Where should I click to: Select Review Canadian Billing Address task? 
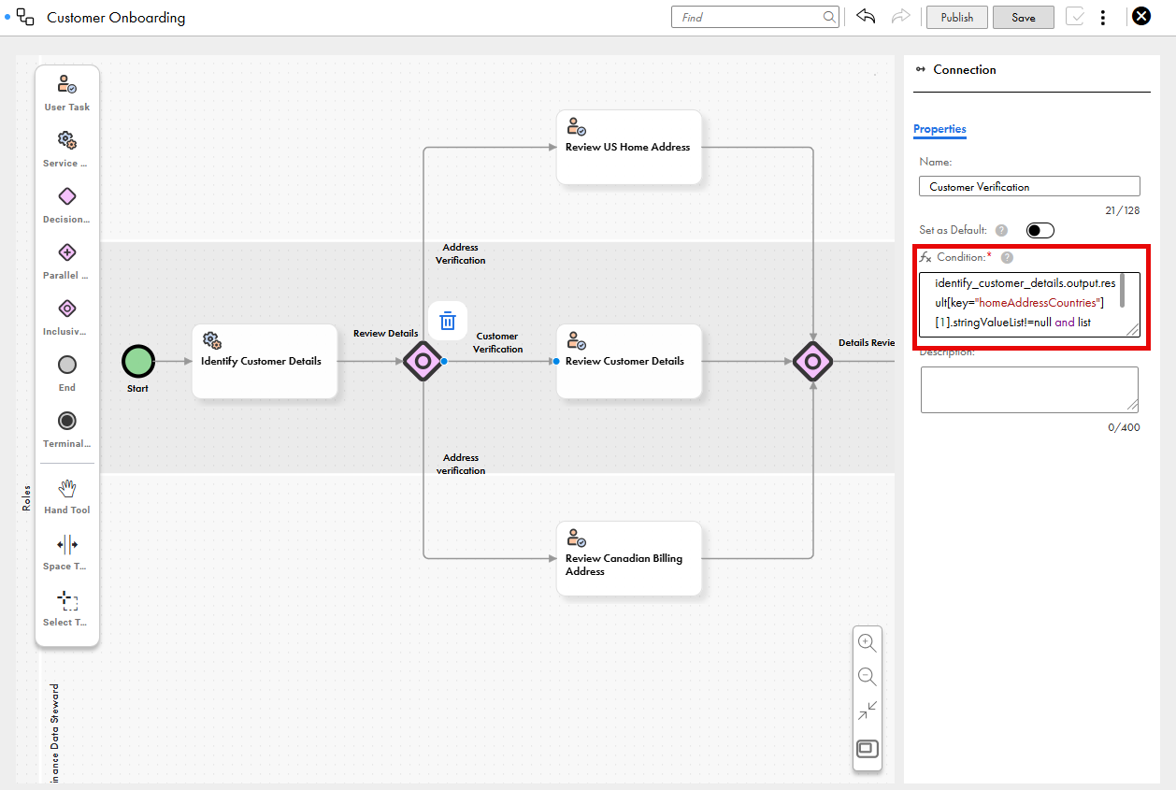click(x=629, y=558)
